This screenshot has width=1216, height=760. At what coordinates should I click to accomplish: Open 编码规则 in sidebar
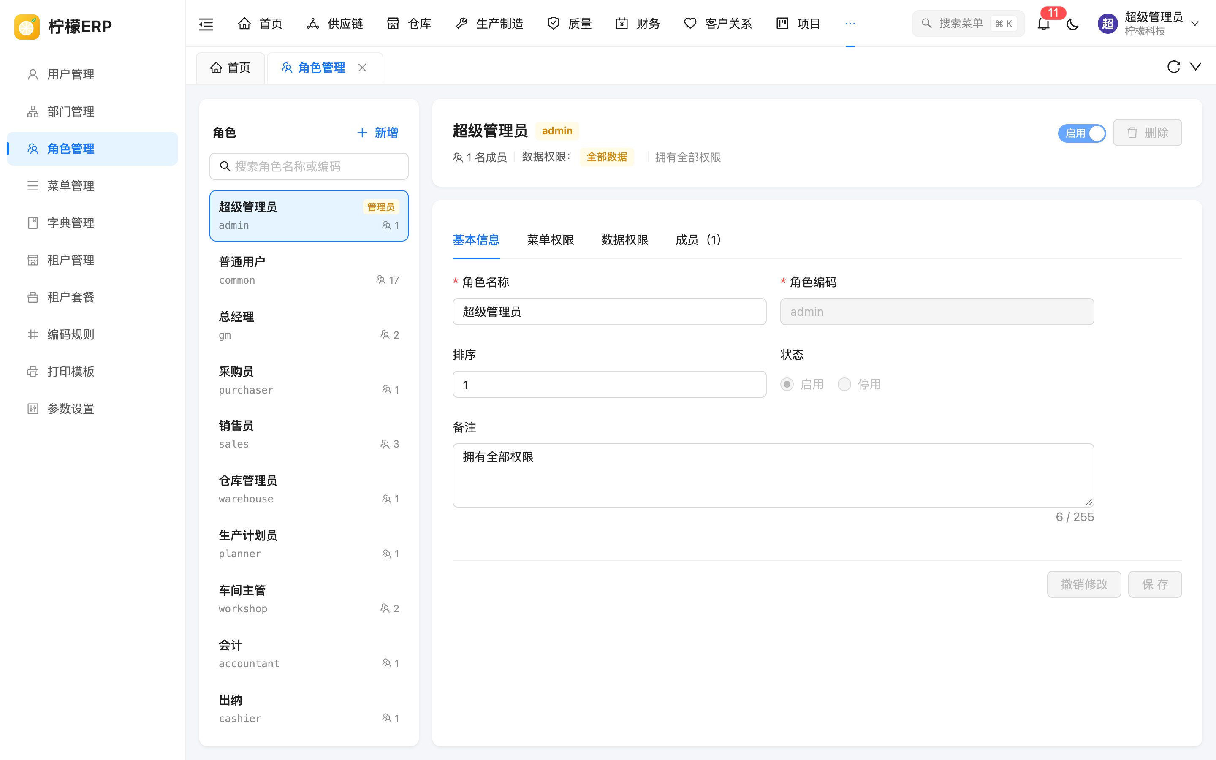point(92,335)
